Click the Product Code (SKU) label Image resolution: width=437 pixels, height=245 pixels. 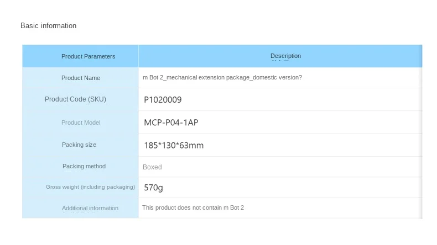[75, 99]
